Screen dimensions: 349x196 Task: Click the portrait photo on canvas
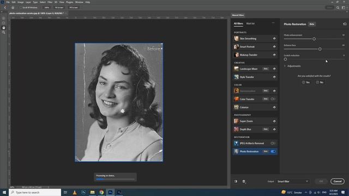tap(119, 102)
